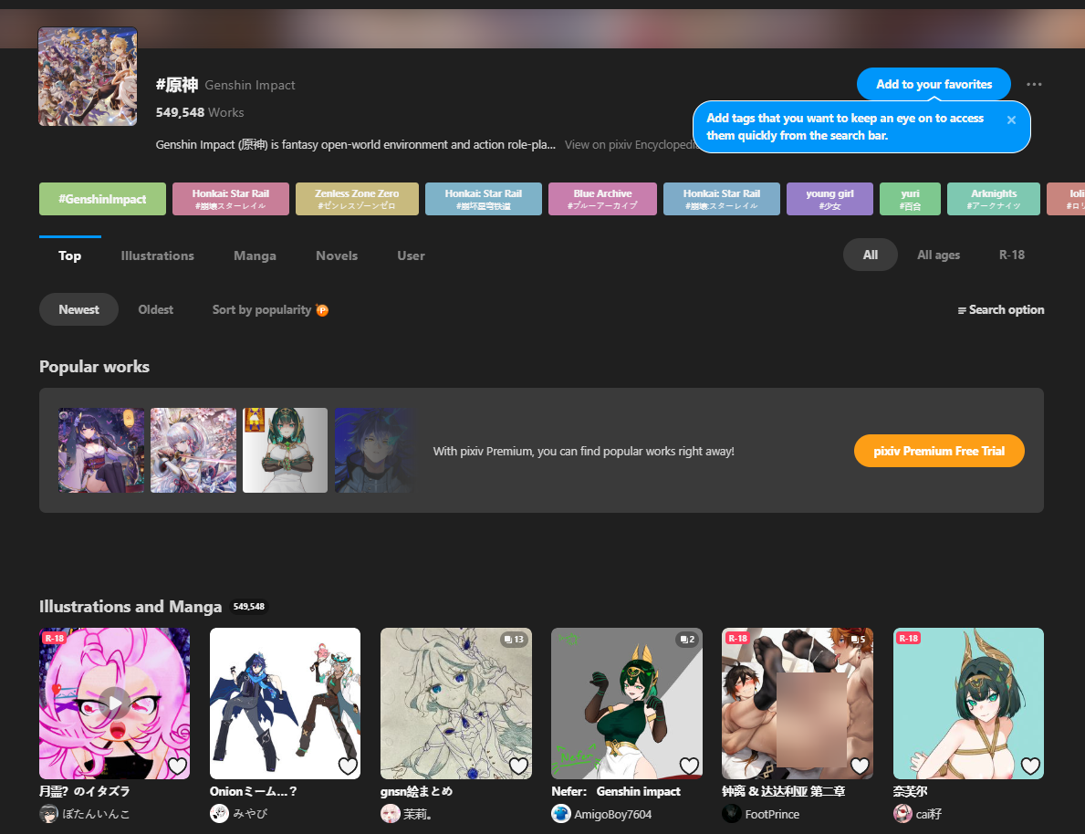Open ぼたんいんこ user avatar
The width and height of the screenshot is (1085, 834).
48,814
